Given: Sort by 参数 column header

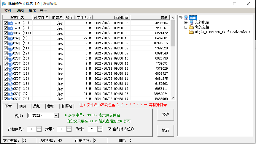Looking at the screenshot, I should coord(150,18).
